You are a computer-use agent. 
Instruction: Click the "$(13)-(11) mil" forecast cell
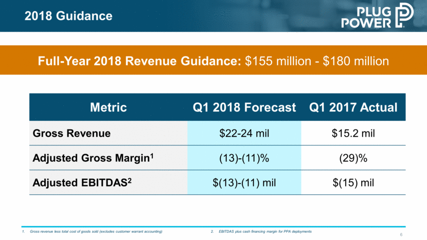(x=244, y=182)
